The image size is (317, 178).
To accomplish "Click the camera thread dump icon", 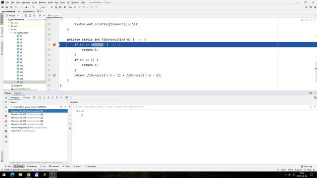I will [x=6, y=131].
